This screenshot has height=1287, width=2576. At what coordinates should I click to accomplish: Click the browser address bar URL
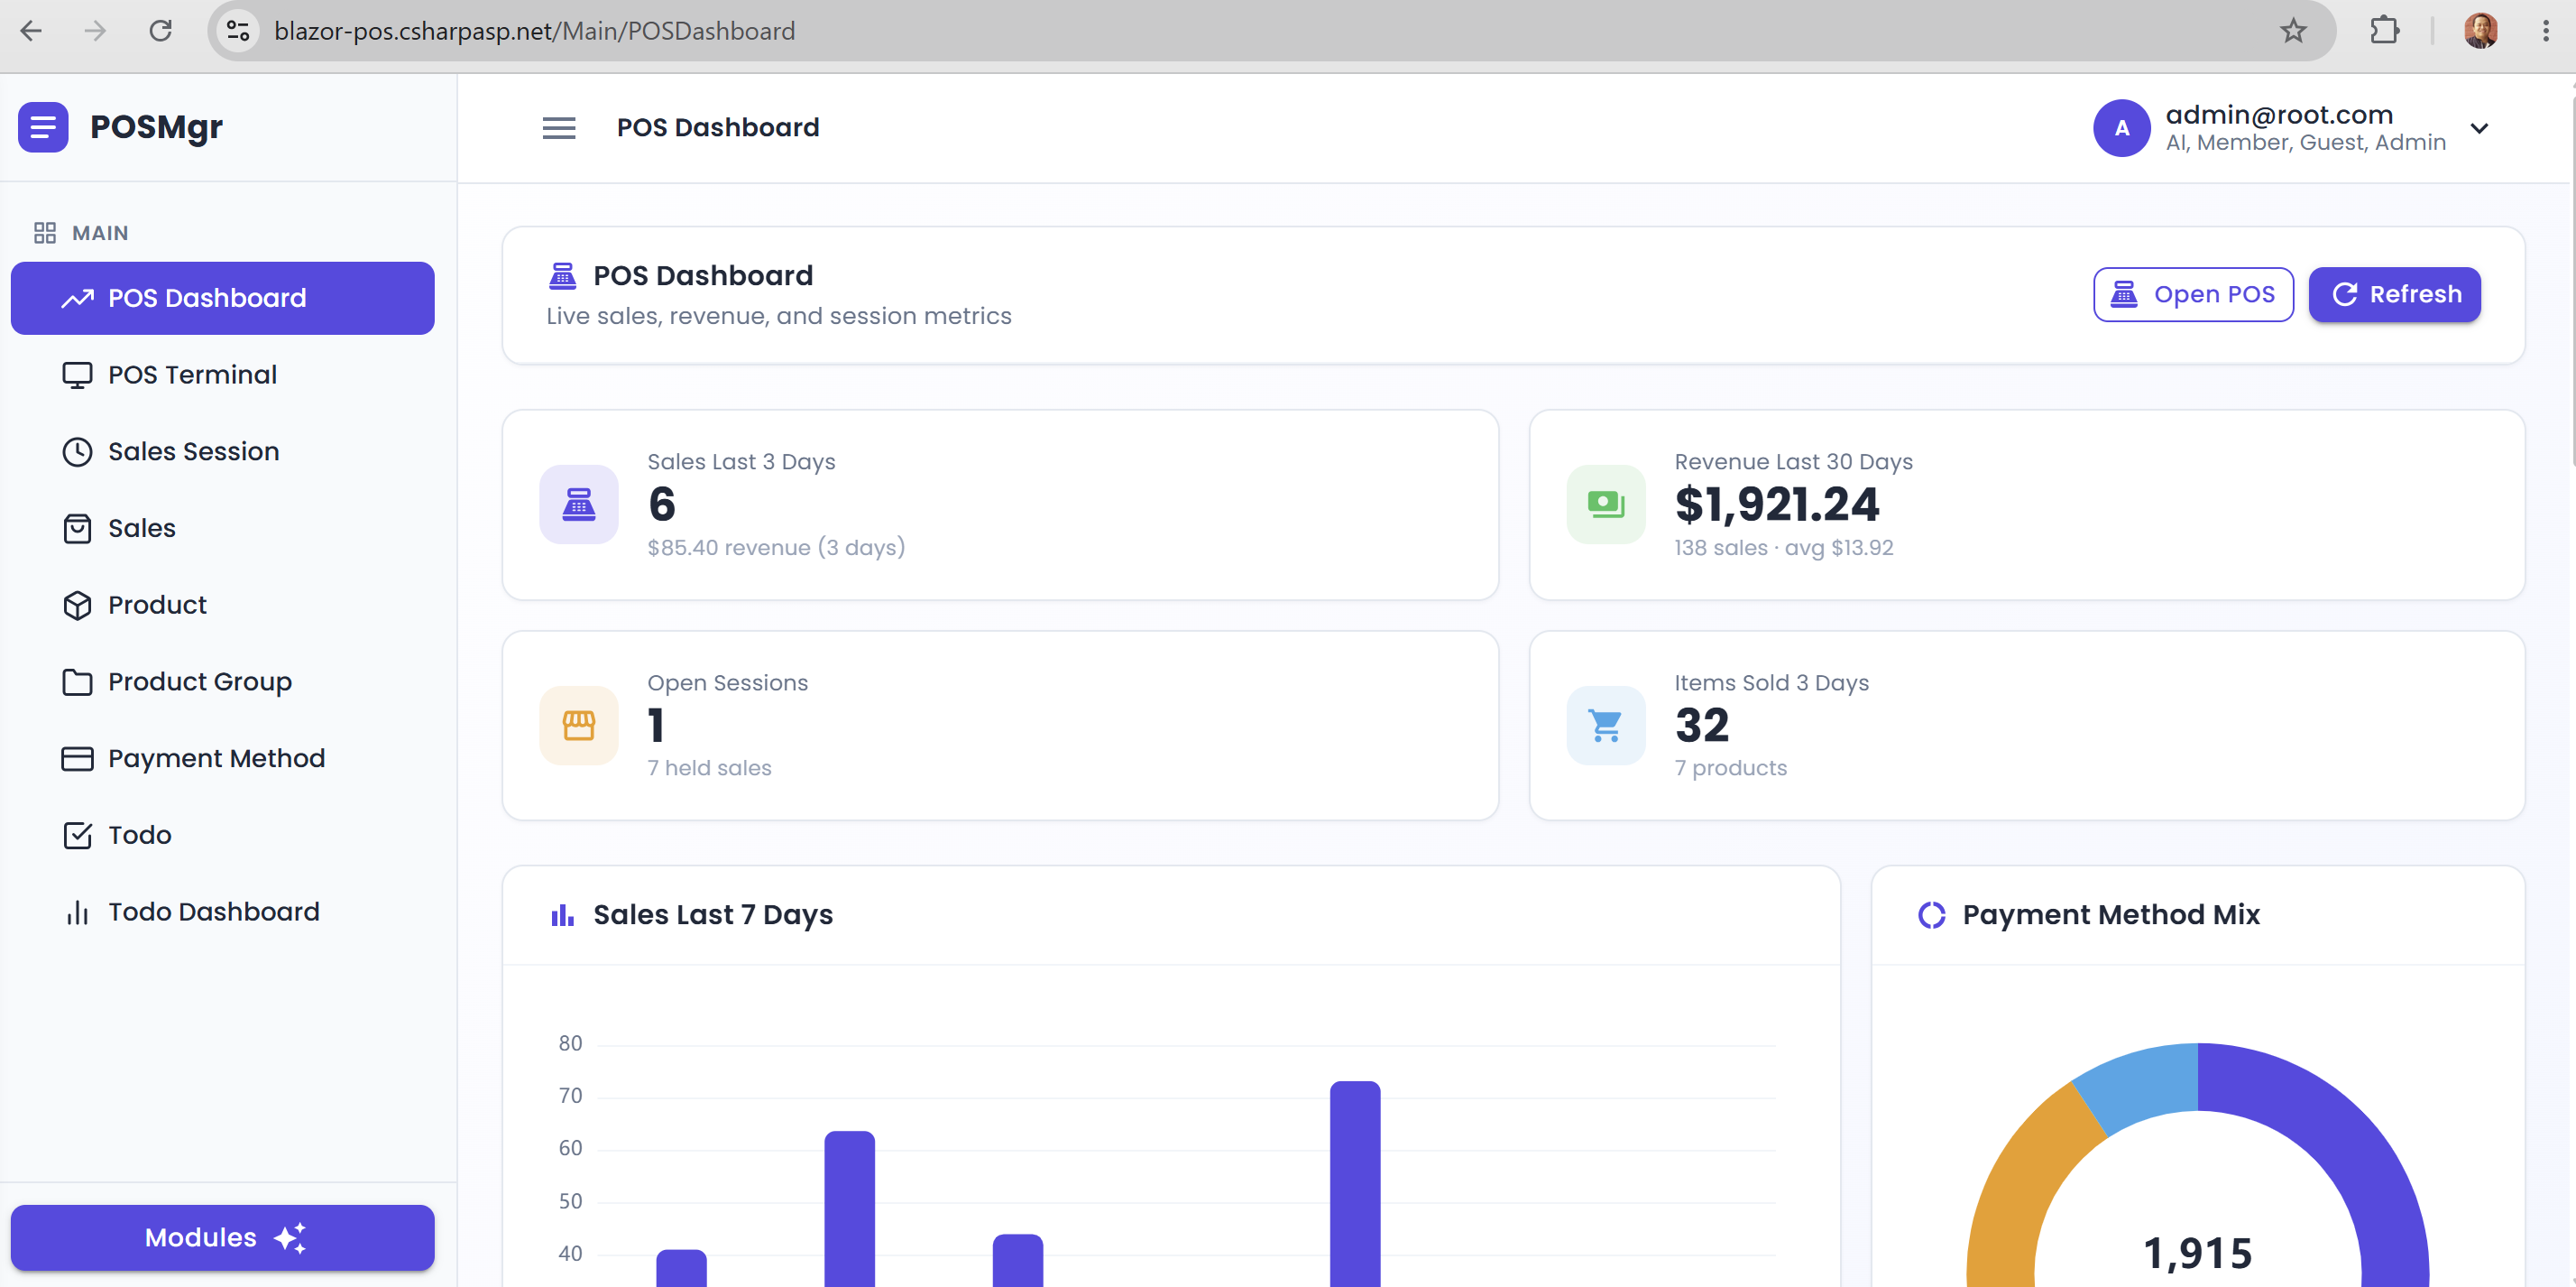point(535,31)
